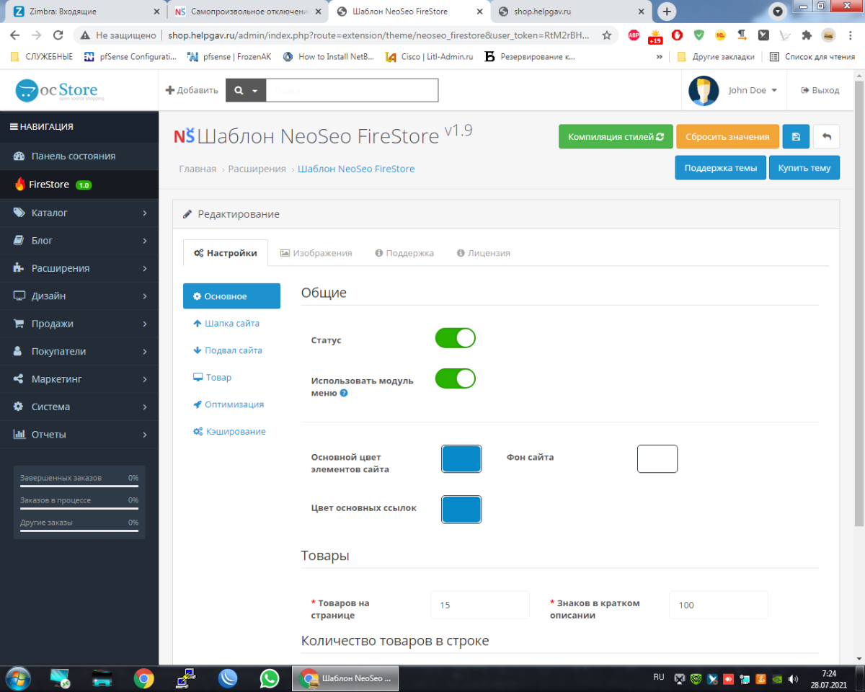The image size is (865, 692).
Task: Click the 'Знаков в кратком описании' input field
Action: coord(719,605)
